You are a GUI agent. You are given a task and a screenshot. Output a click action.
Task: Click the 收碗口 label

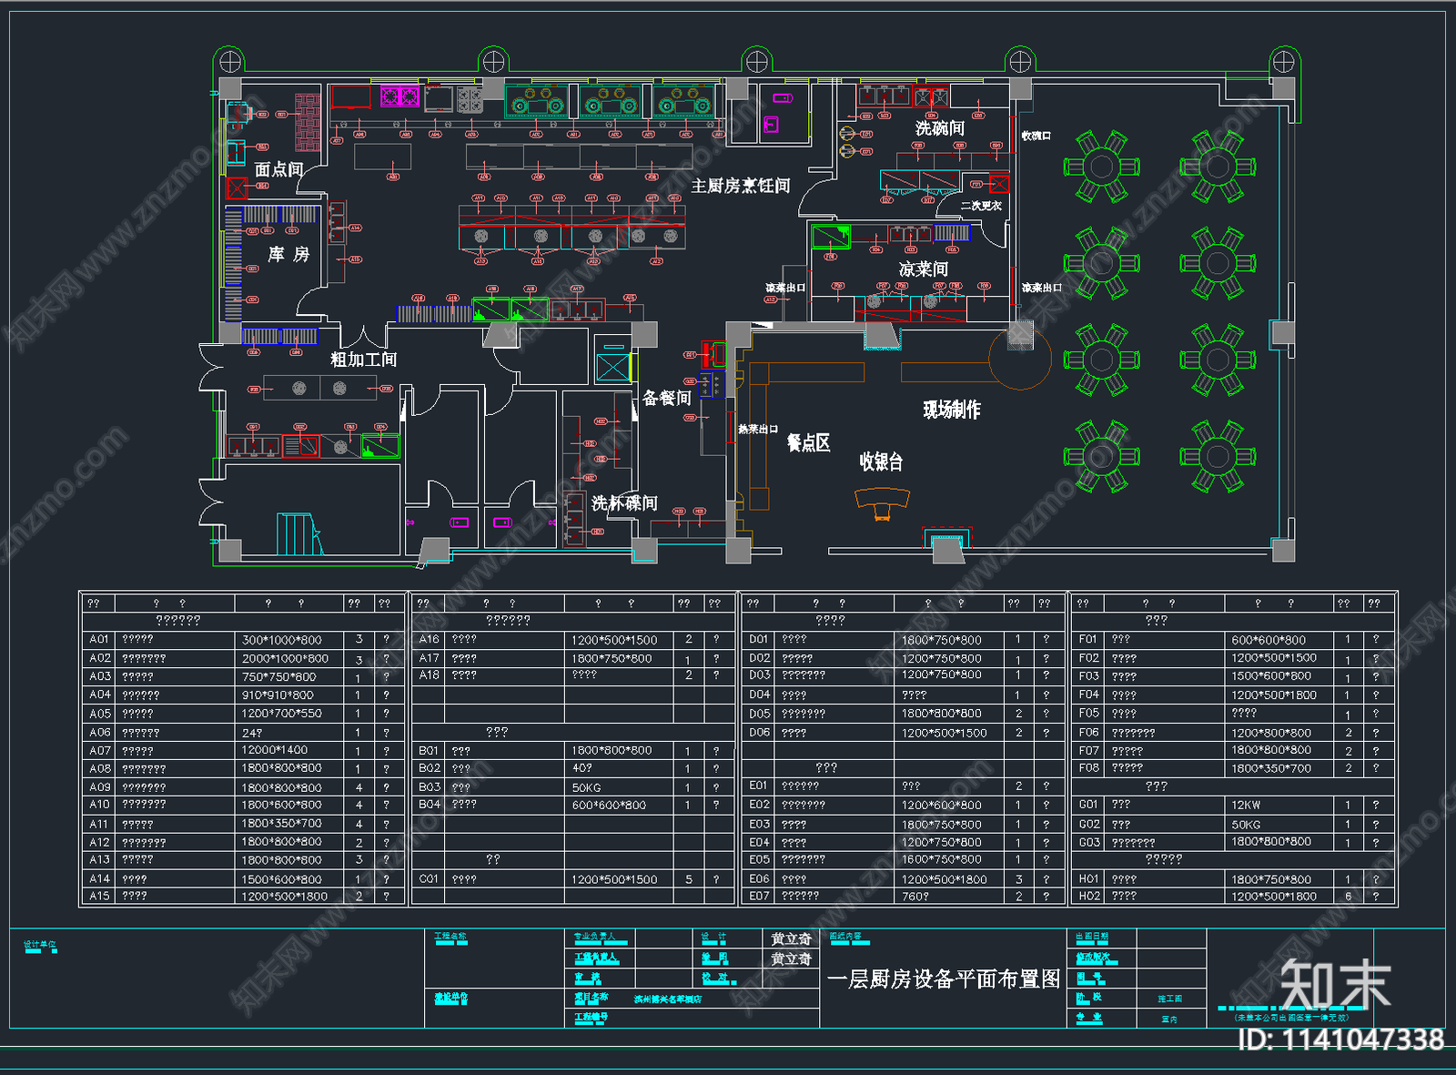coord(1036,136)
